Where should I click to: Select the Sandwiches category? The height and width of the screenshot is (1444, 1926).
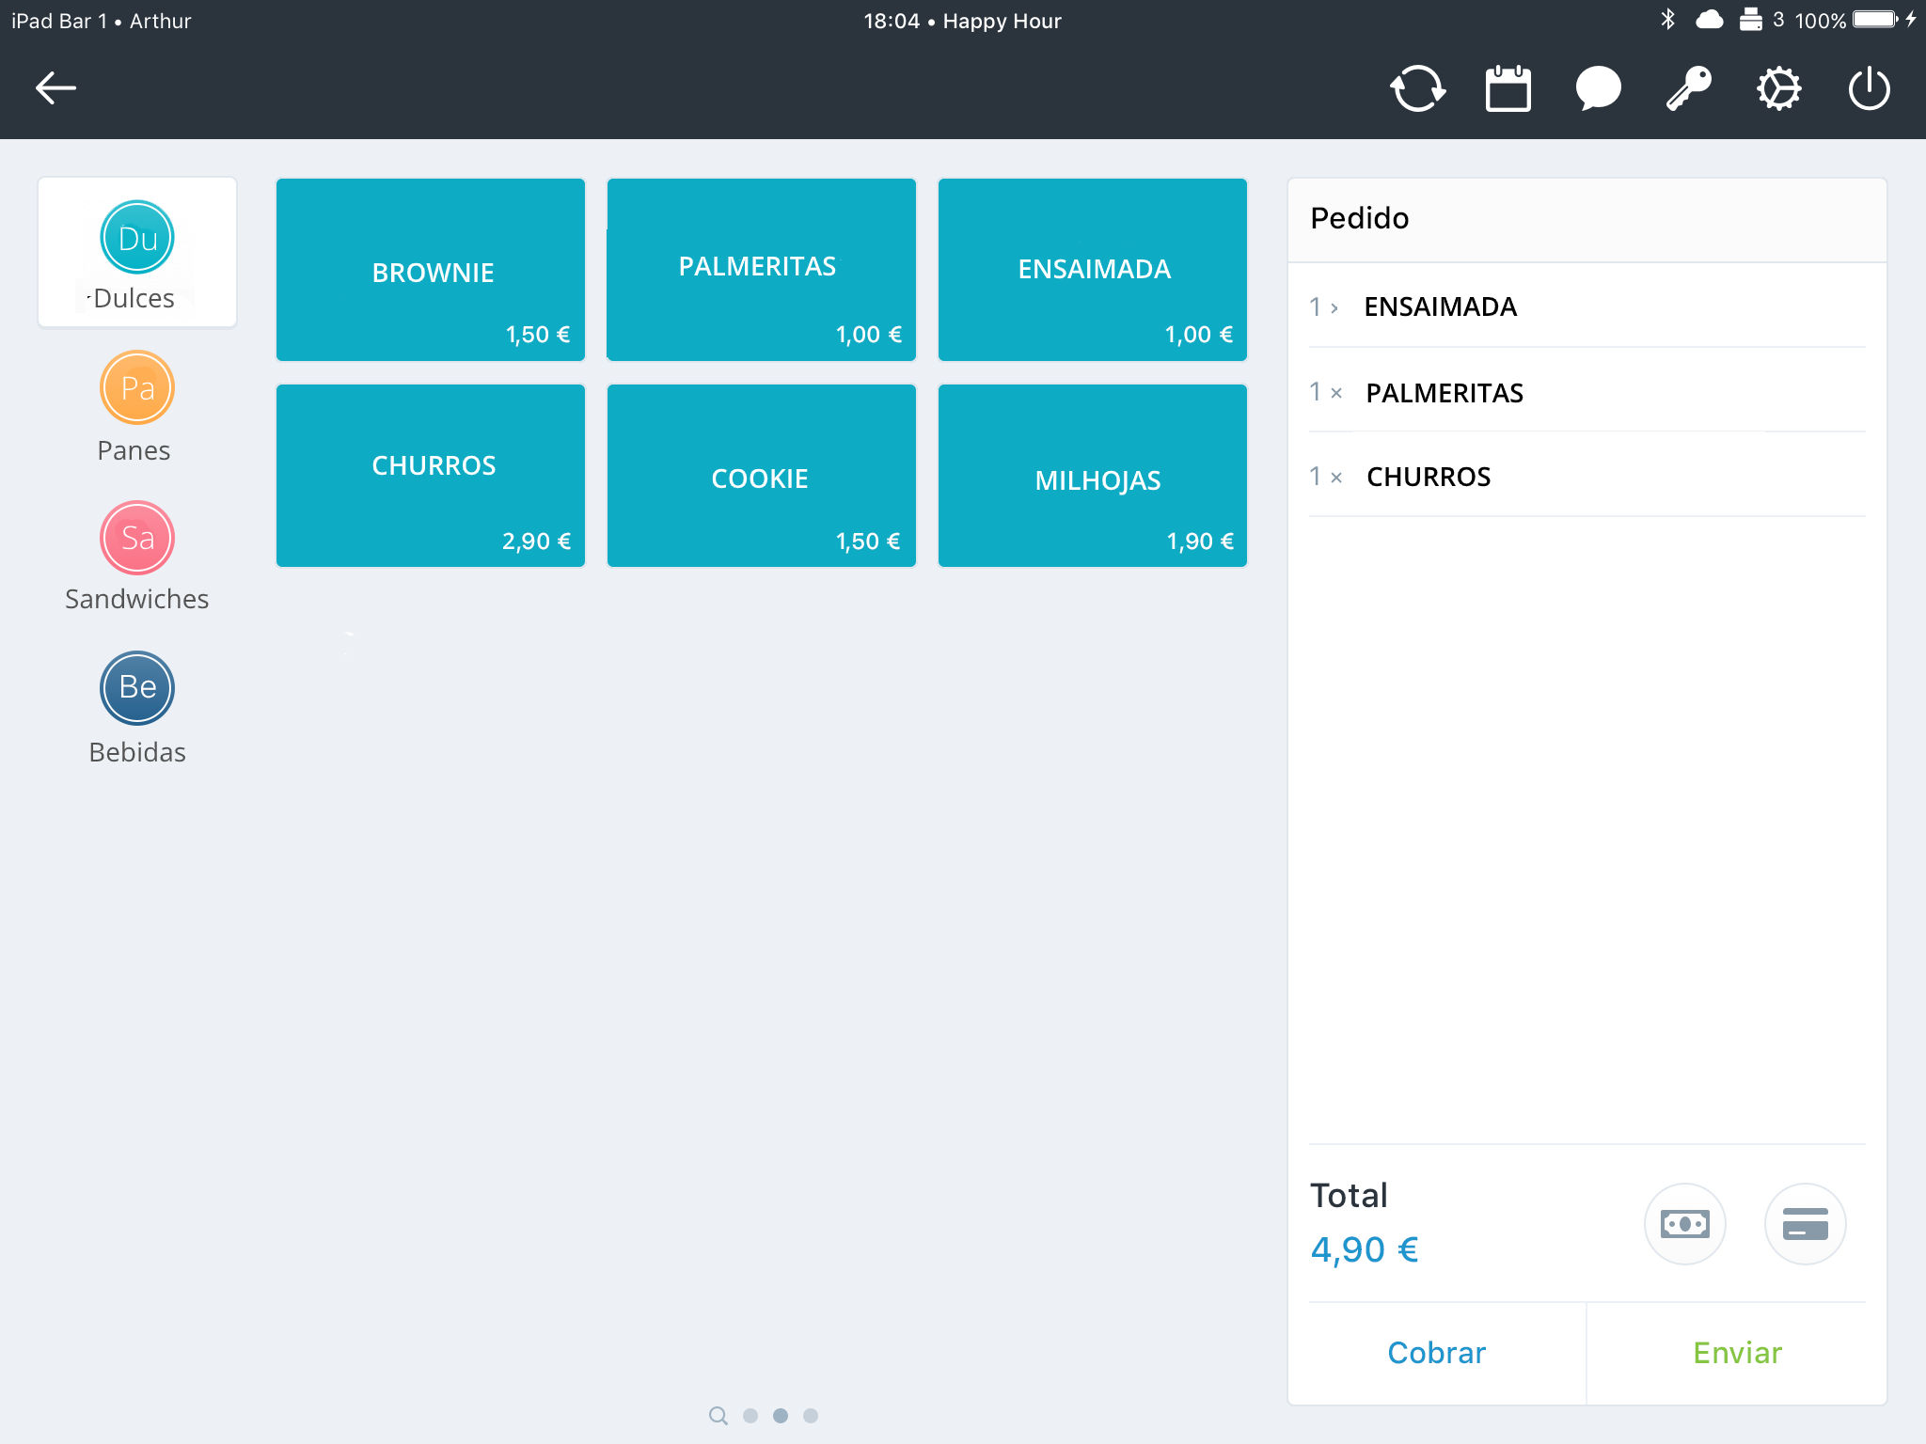(x=137, y=557)
